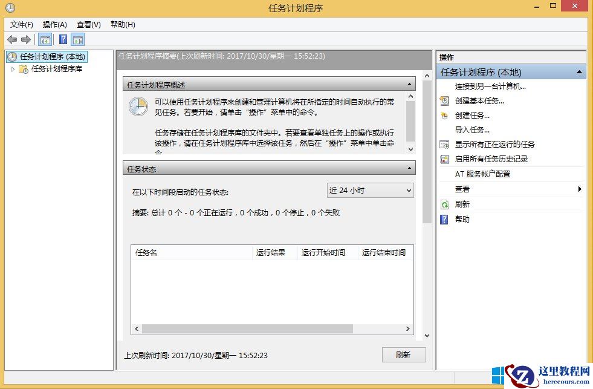Screen dimensions: 593x389
Task: Click the show/hide action pane toolbar icon
Action: tap(77, 39)
